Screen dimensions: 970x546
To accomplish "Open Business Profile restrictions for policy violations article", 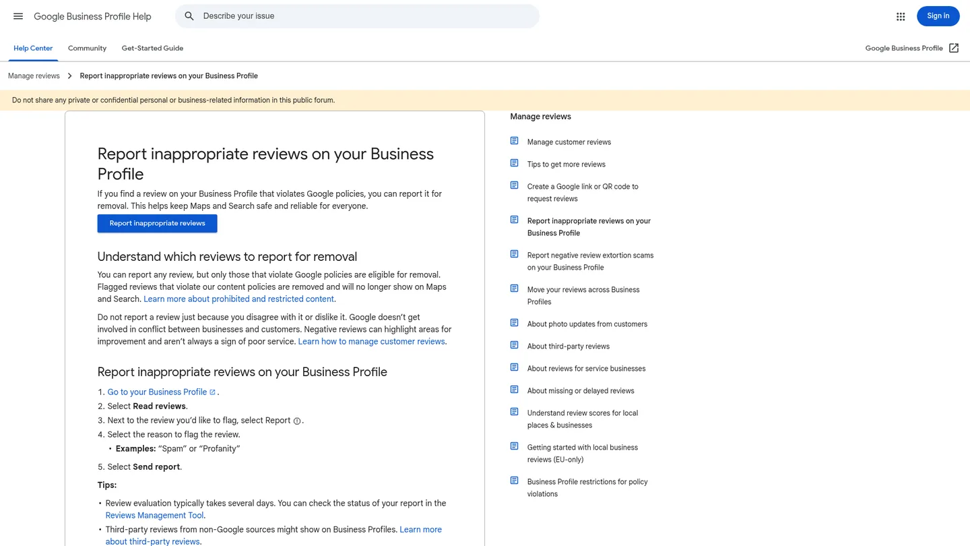I will [587, 488].
